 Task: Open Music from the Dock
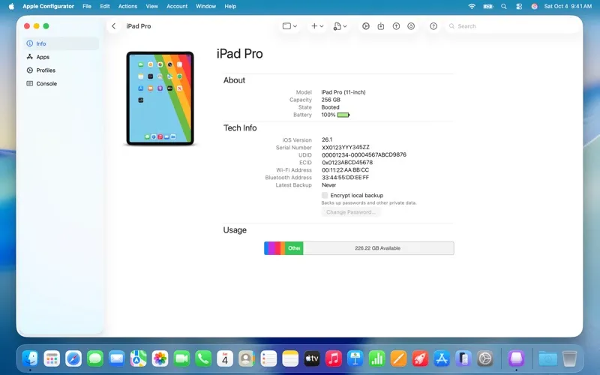tap(334, 358)
